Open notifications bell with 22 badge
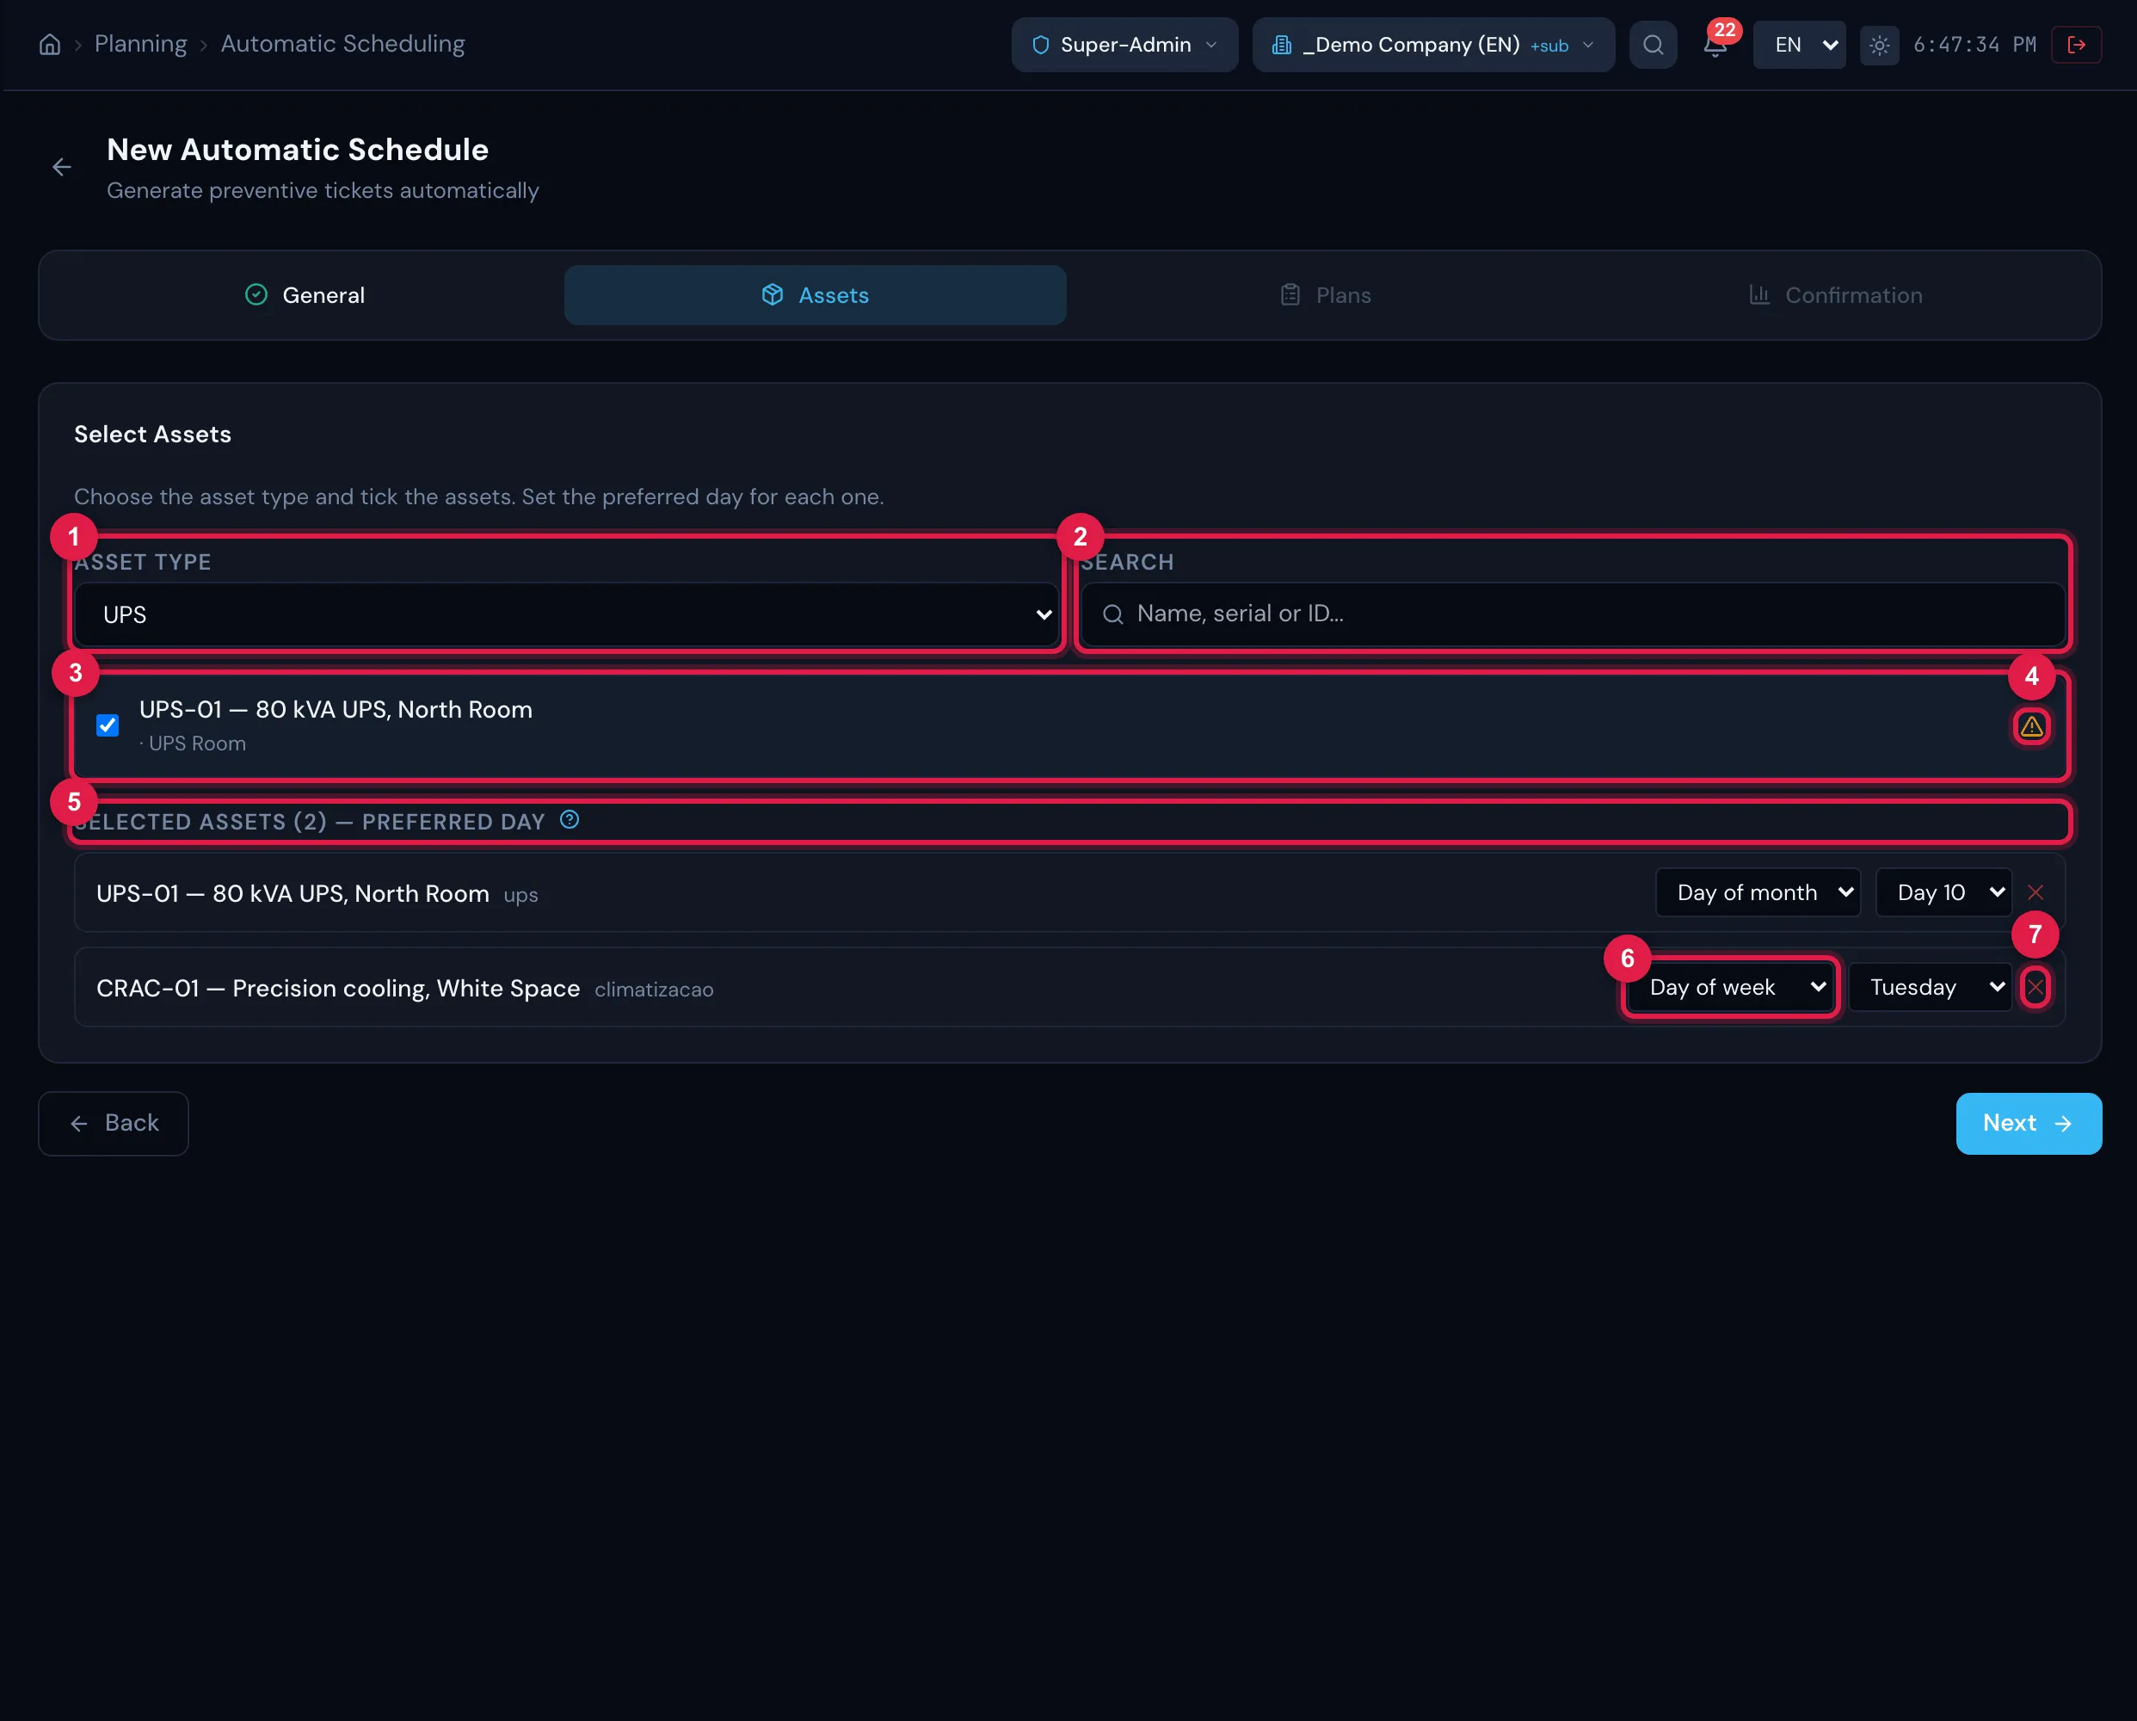This screenshot has width=2137, height=1721. (x=1715, y=45)
